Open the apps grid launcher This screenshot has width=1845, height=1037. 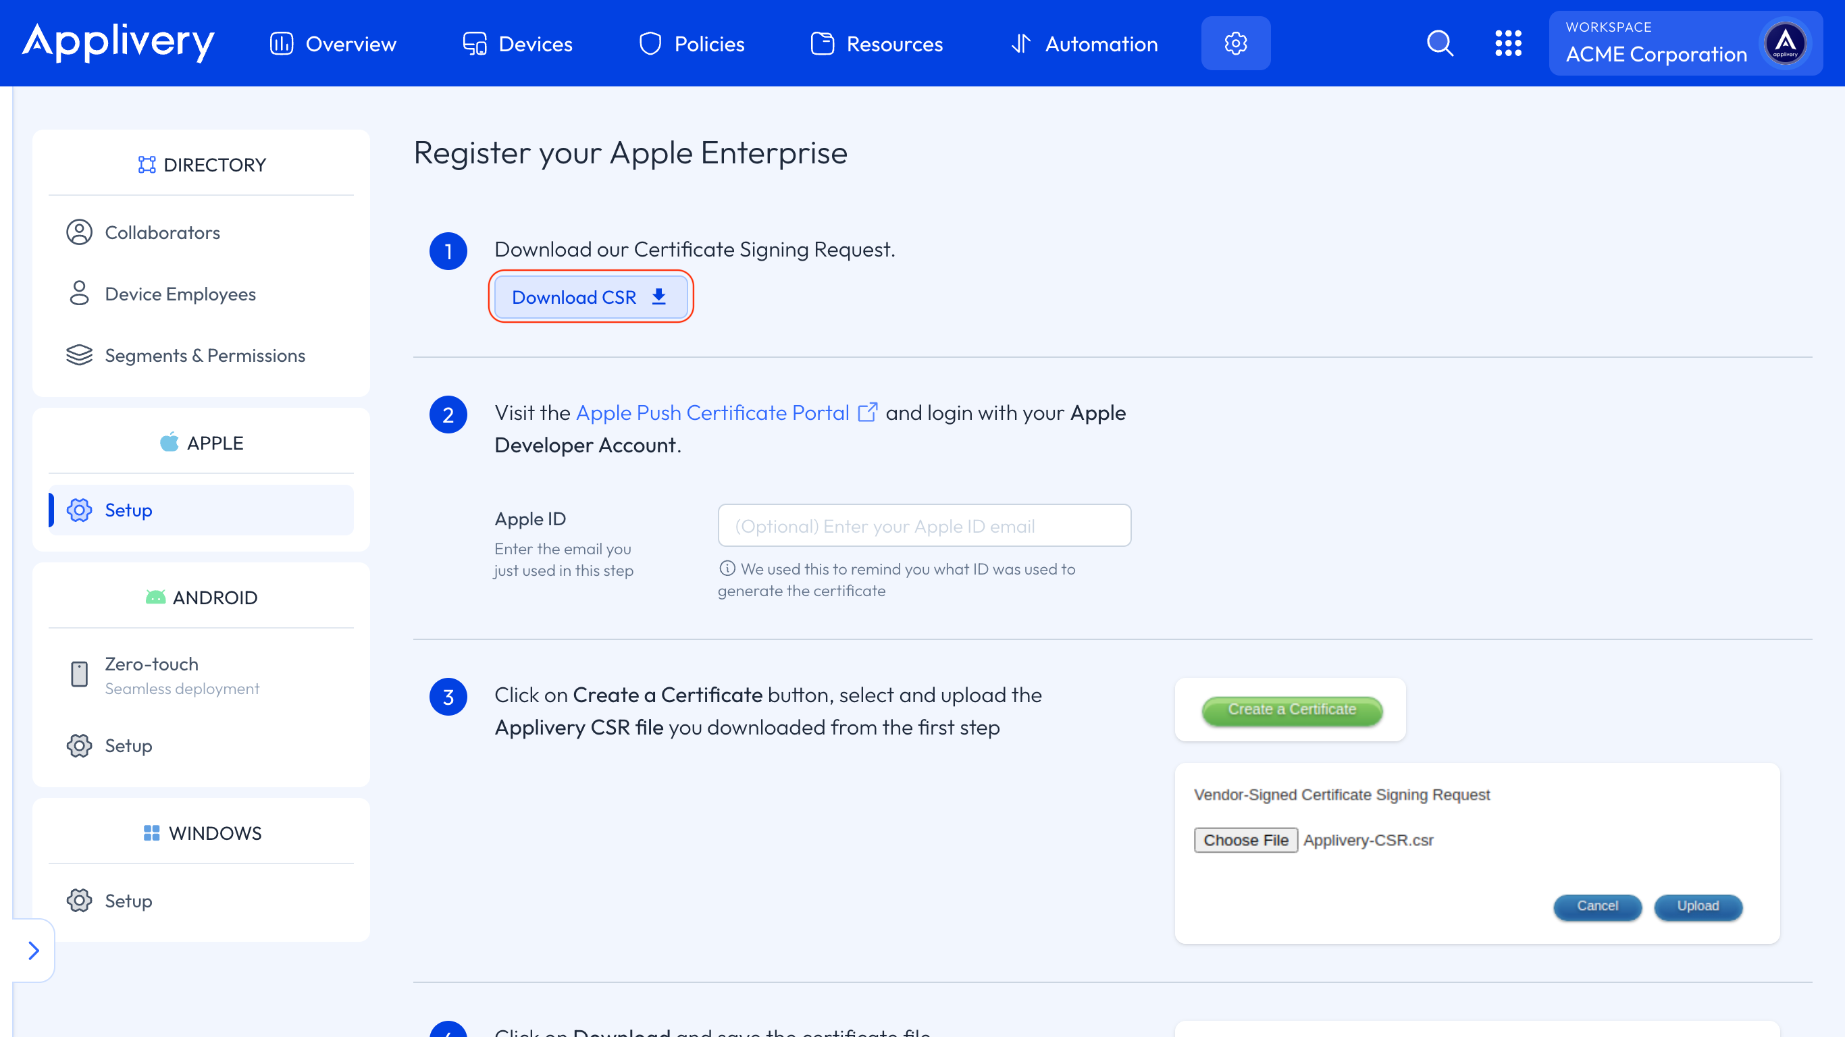(x=1509, y=43)
